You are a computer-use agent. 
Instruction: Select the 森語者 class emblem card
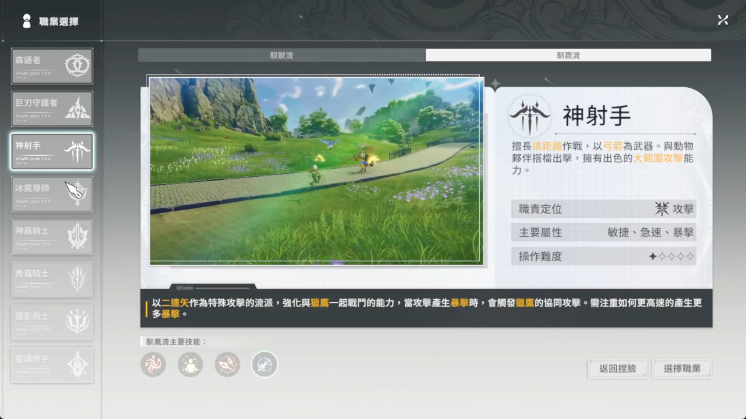pos(52,66)
